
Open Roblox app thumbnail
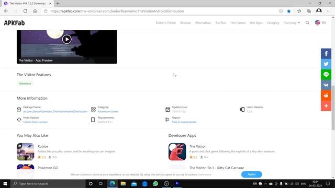coord(26,151)
